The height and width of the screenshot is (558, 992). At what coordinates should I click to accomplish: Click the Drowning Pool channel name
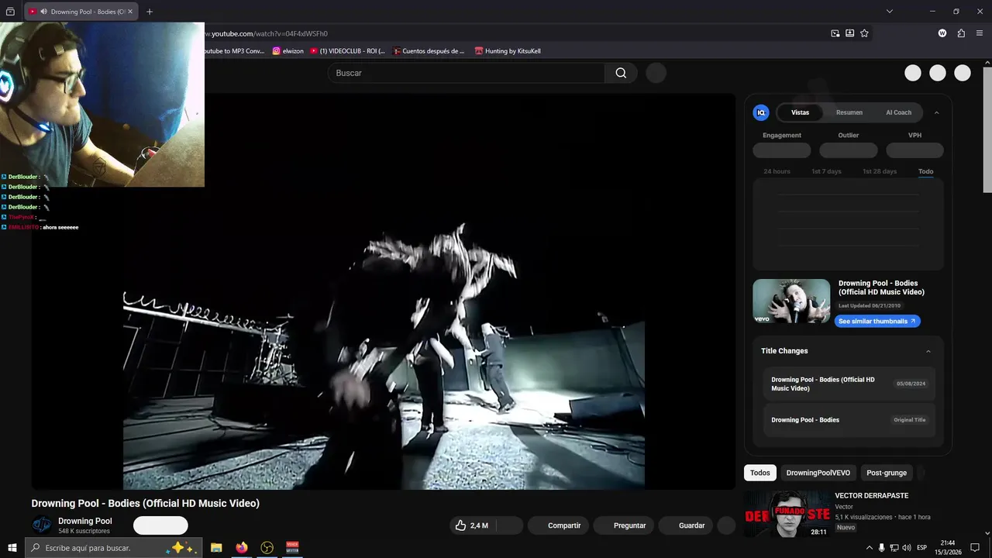[85, 521]
